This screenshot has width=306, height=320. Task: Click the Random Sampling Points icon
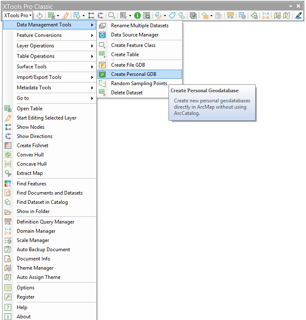coord(102,83)
